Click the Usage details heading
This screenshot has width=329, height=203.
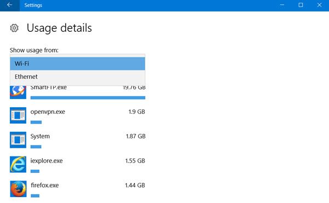(x=59, y=28)
